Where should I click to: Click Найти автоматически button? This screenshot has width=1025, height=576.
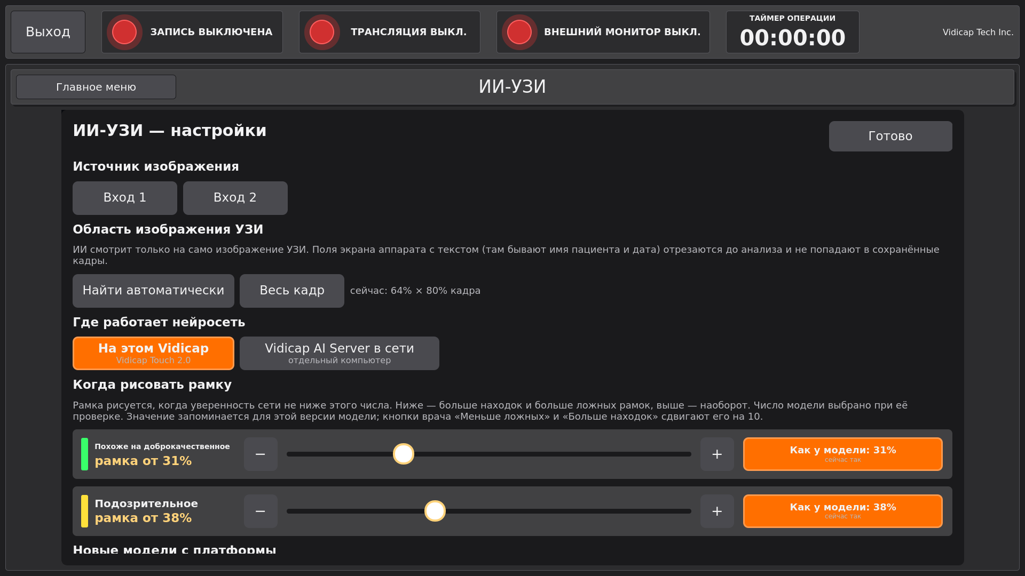[153, 291]
